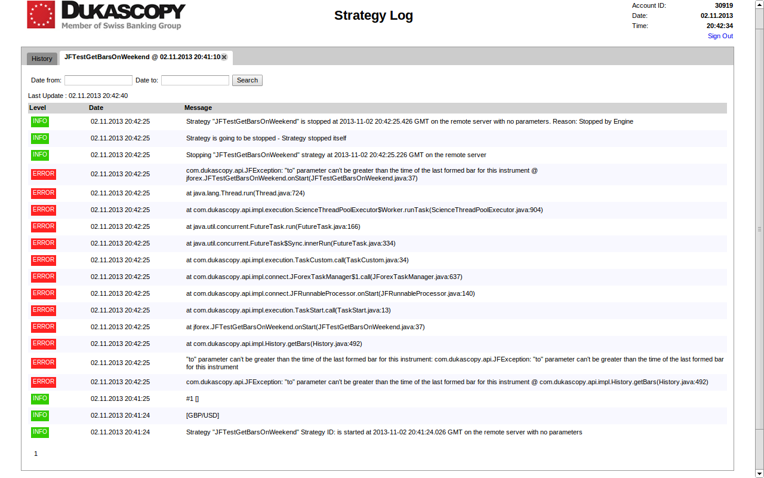Click the vertical scrollbar thumb
The width and height of the screenshot is (764, 478).
[x=760, y=229]
